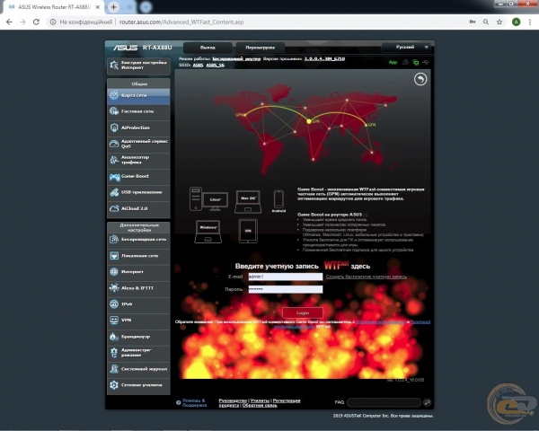539x431 pixels.
Task: Open Системный журнал
Action: [x=138, y=369]
